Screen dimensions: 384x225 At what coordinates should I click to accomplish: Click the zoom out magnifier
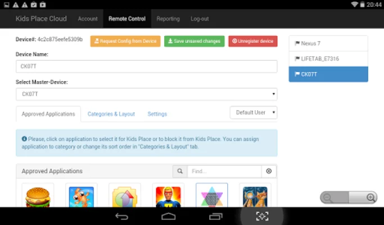[328, 197]
